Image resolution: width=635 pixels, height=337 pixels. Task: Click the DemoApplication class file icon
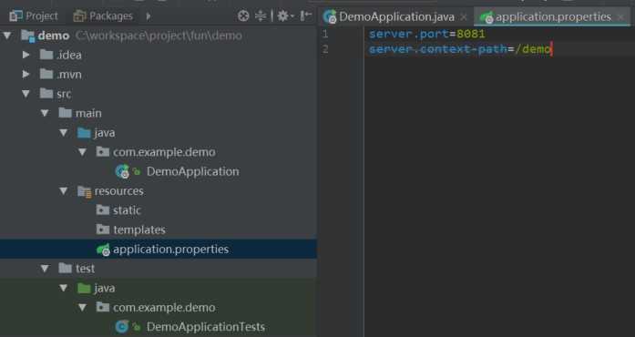pos(122,171)
